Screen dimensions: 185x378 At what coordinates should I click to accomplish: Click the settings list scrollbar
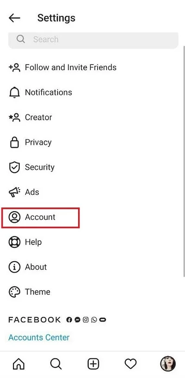184,161
